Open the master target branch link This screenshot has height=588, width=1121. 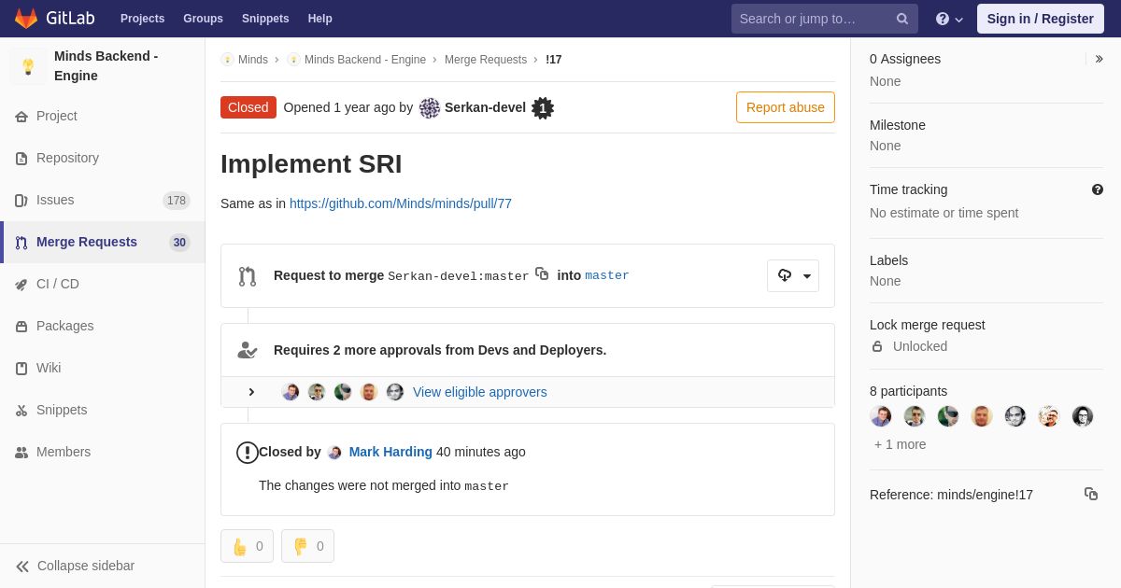pos(607,275)
